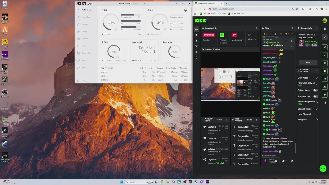Click the GPU info icon in NZXT CAM
The width and height of the screenshot is (329, 185).
(185, 10)
